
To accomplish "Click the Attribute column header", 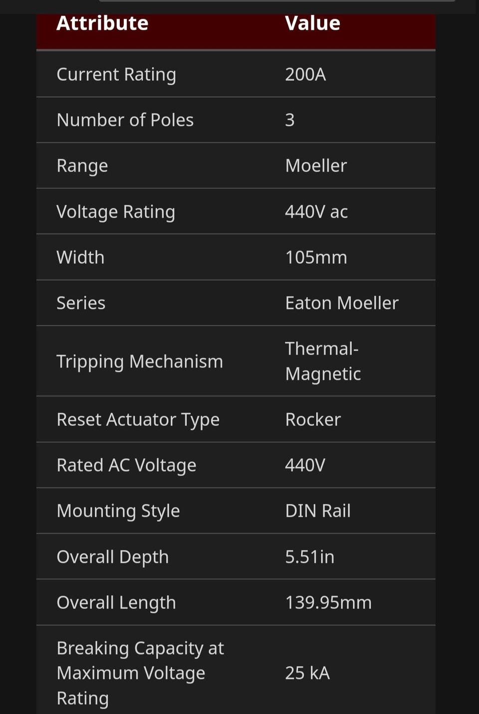I will tap(102, 23).
